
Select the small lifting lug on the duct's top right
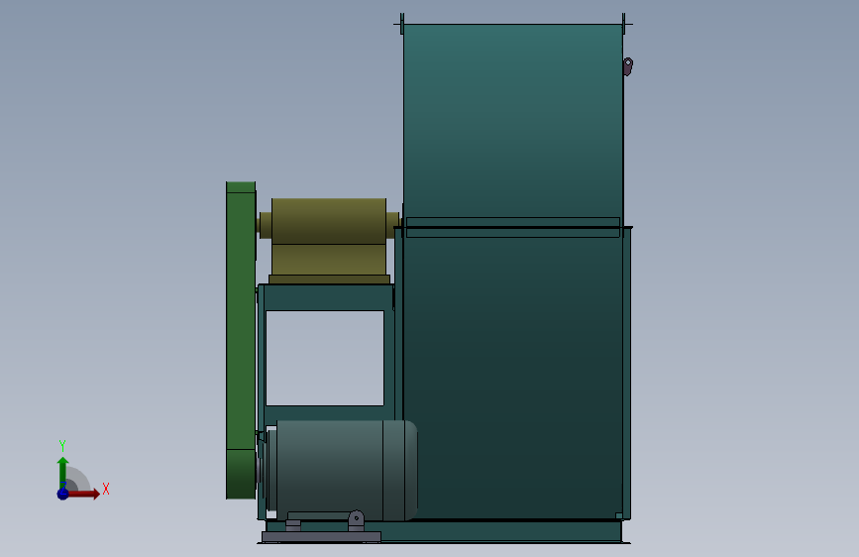coord(628,66)
